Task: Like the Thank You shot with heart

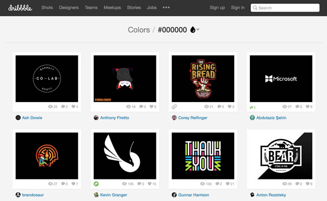Action: tap(228, 184)
